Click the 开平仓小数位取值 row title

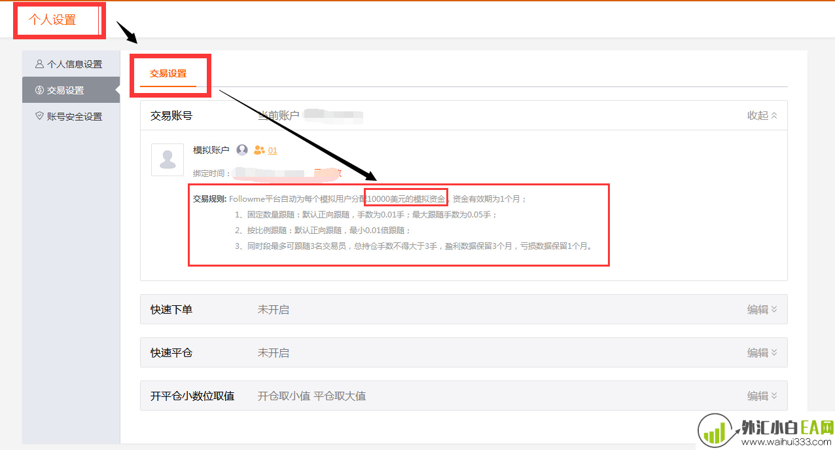click(192, 396)
